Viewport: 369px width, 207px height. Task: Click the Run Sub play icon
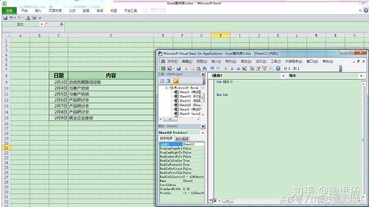pyautogui.click(x=225, y=68)
